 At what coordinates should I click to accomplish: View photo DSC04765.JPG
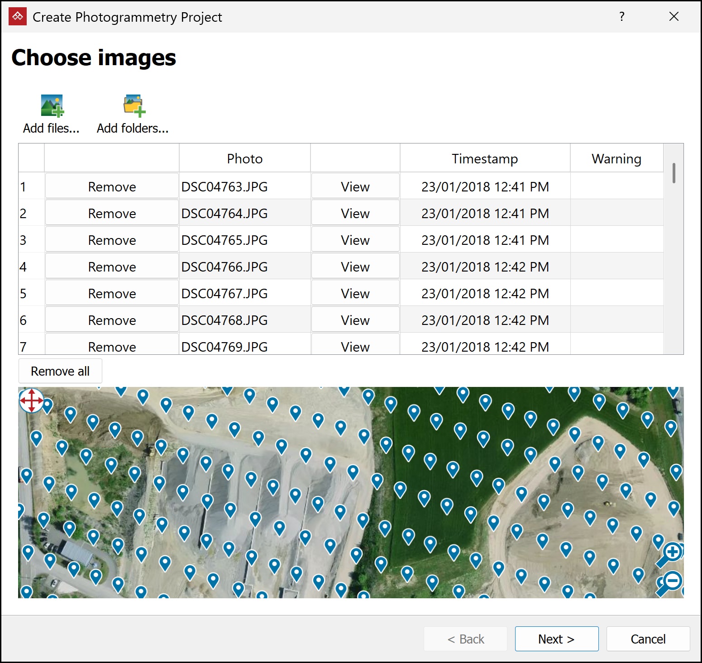[x=355, y=240]
